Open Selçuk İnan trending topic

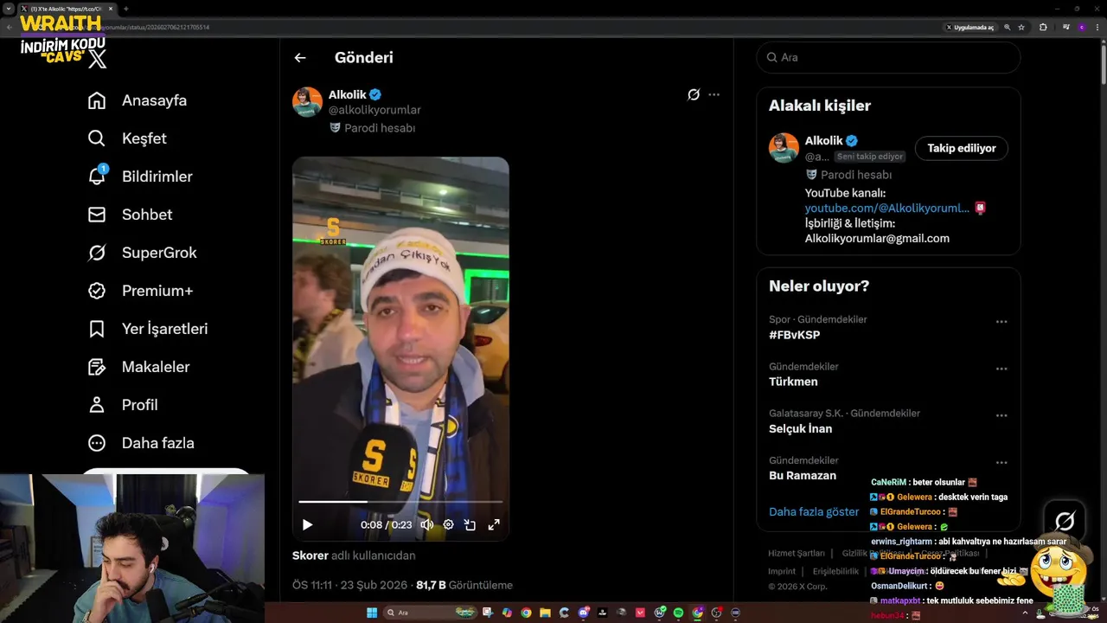[x=800, y=428]
